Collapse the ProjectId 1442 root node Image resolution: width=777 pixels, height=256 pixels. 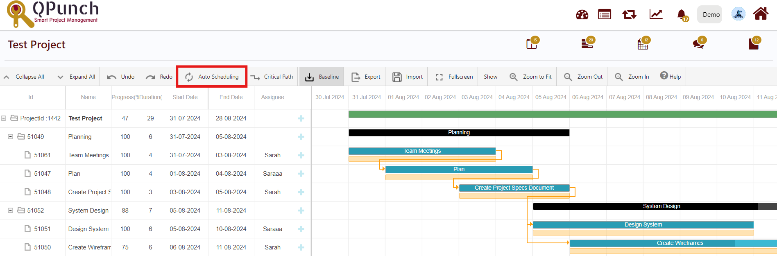pos(4,118)
